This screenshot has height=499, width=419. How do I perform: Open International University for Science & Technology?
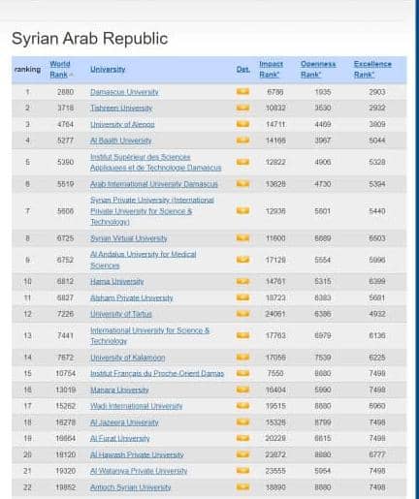[x=149, y=335]
